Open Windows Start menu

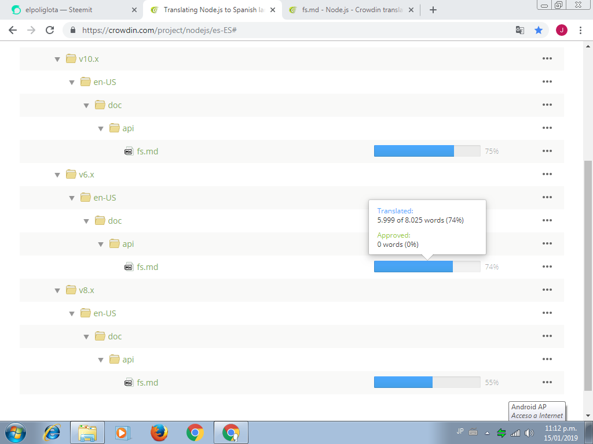pos(16,432)
